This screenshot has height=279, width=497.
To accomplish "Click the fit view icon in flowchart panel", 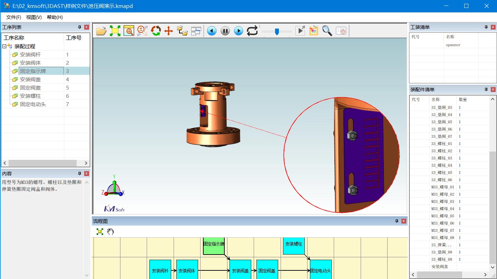I will 100,231.
